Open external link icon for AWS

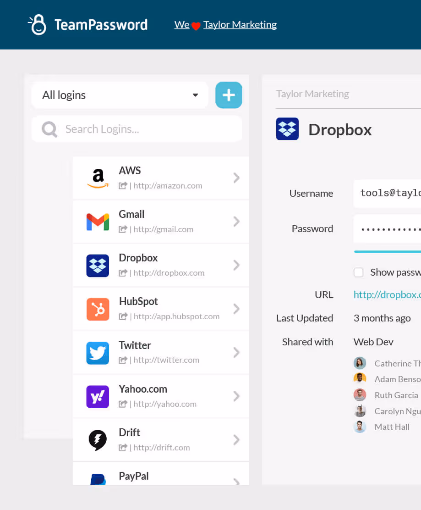[123, 186]
